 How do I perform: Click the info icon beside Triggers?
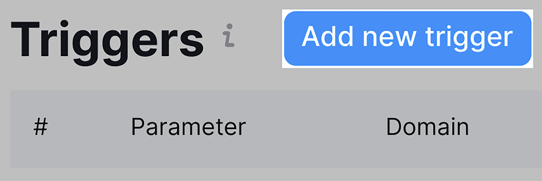pos(229,35)
